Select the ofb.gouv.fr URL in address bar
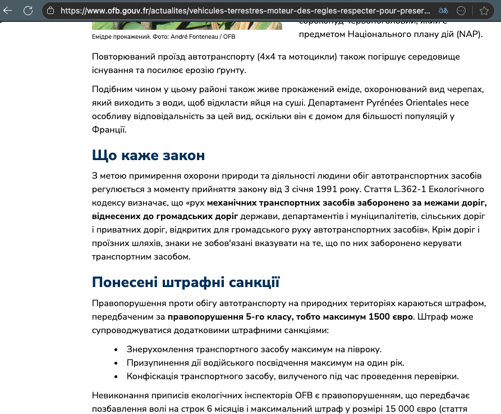Screen dimensions: 501x414 point(245,11)
